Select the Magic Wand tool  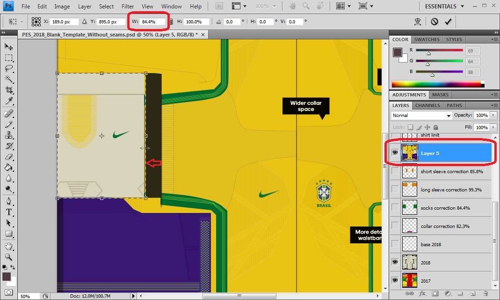8,79
